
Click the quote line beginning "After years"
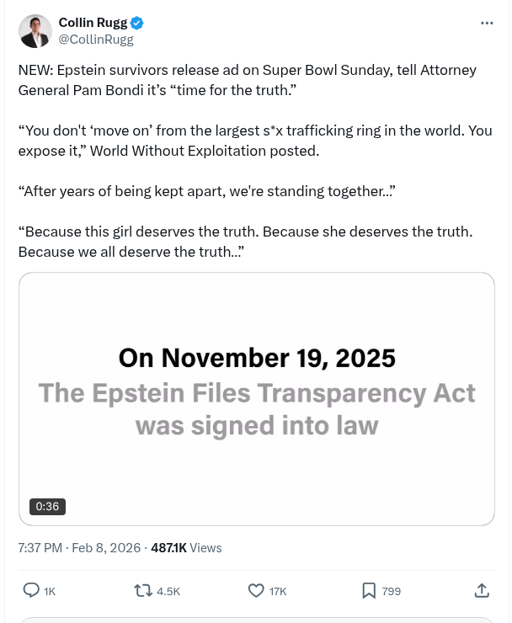coord(206,191)
